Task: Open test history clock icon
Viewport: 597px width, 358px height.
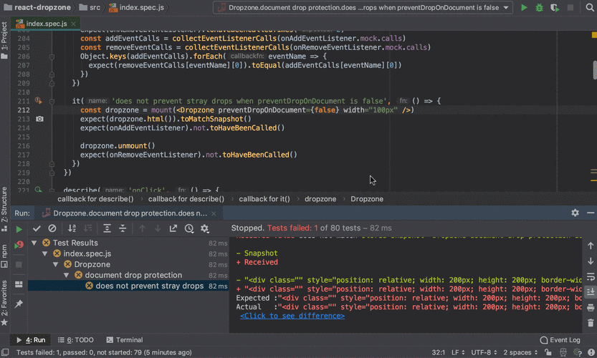Action: 189,228
